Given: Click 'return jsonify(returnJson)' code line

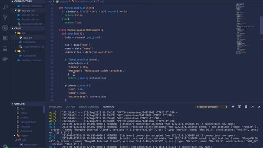Looking at the screenshot, I should (x=87, y=78).
